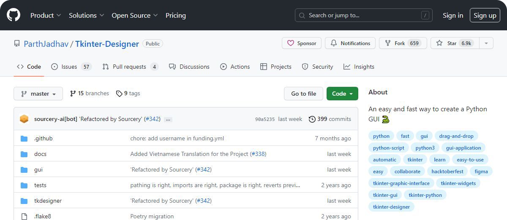Open the sourcery-ai[bot] author link
Screen dimensions: 507x220
[x=56, y=119]
